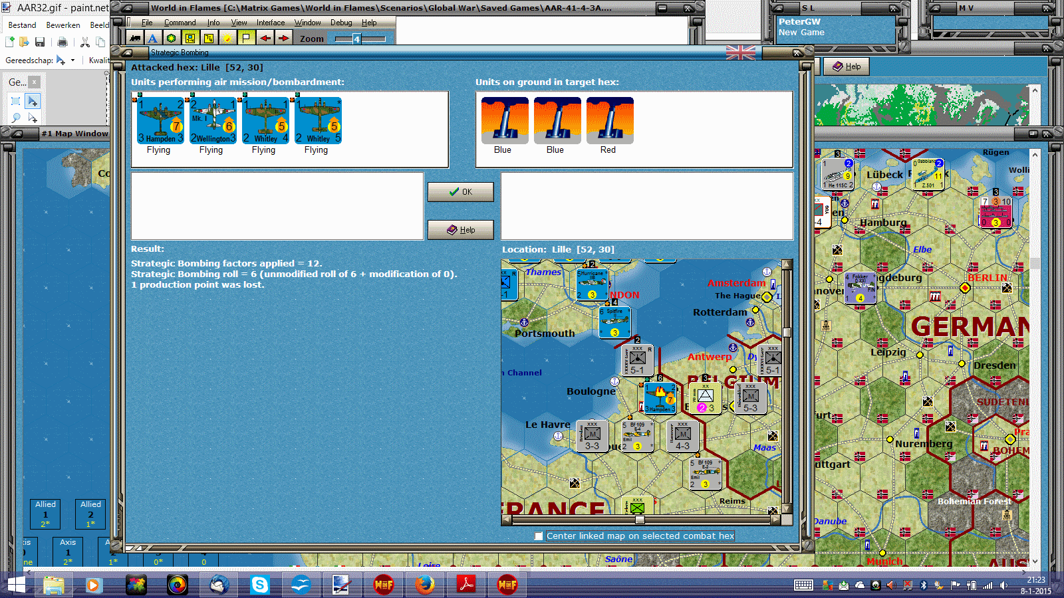Click the blue letter A toolbar icon
1064x598 pixels.
(153, 39)
